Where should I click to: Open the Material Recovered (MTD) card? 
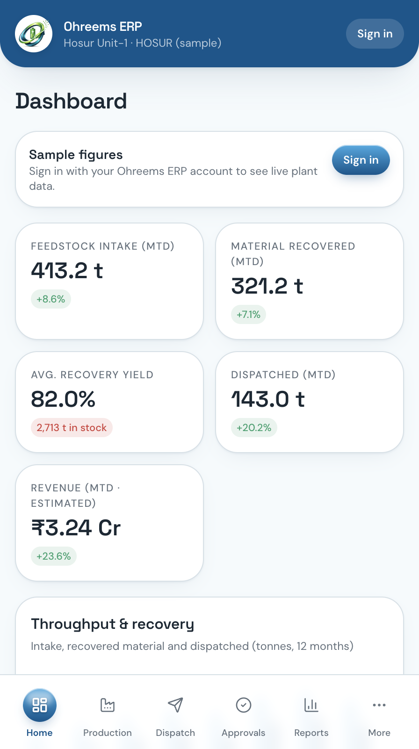310,281
